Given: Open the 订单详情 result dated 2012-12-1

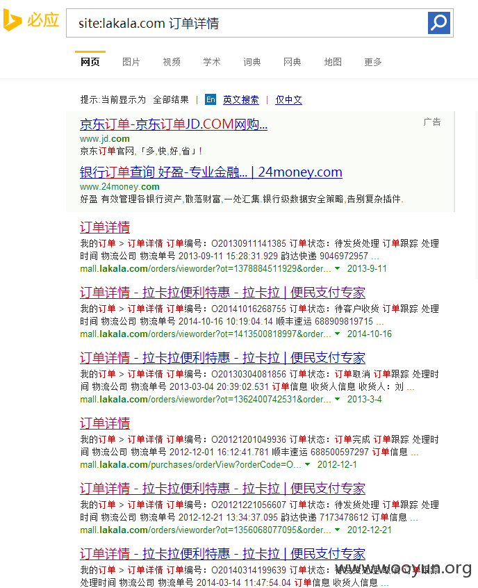Looking at the screenshot, I should [x=105, y=423].
